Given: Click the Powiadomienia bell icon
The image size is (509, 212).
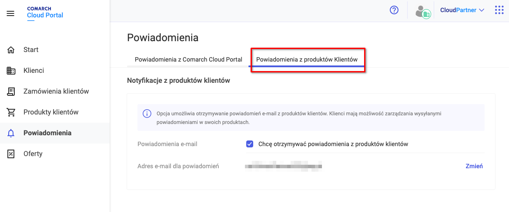Looking at the screenshot, I should [11, 133].
